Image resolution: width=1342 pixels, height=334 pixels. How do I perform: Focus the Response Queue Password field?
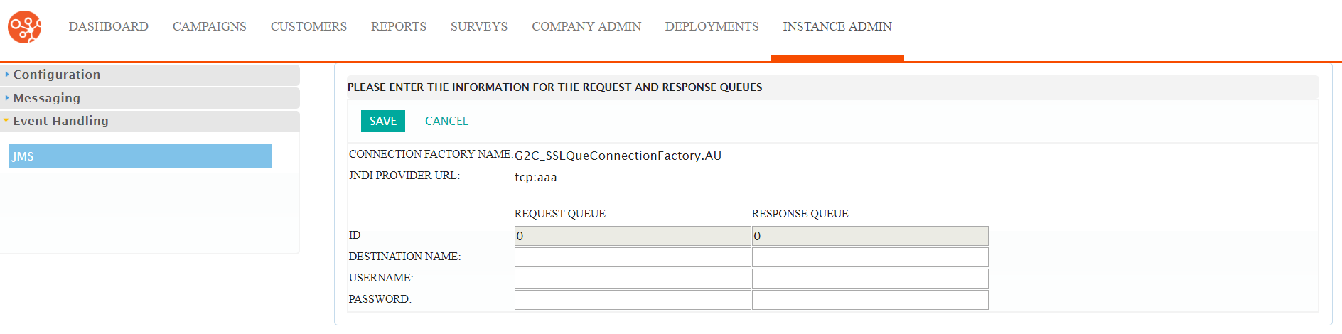870,300
